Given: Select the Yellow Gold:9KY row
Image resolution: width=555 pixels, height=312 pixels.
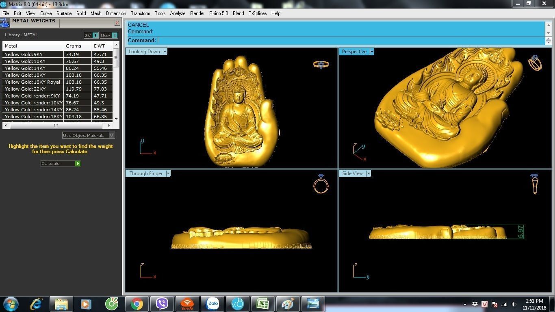Looking at the screenshot, I should pyautogui.click(x=57, y=54).
